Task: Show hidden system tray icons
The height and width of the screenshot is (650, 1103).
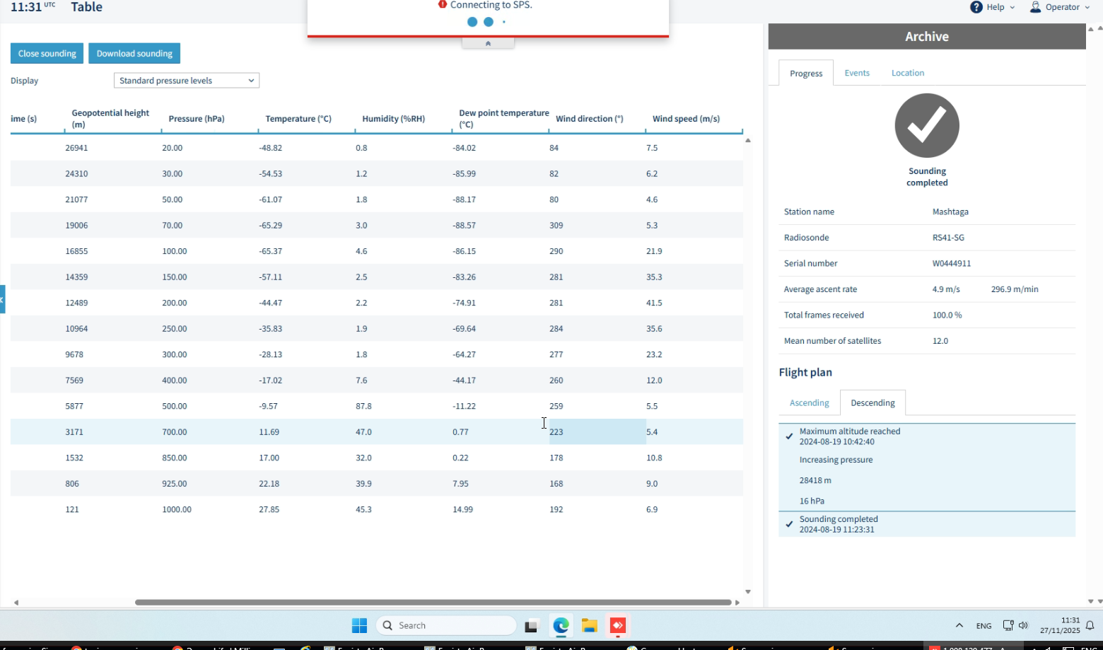Action: click(959, 625)
